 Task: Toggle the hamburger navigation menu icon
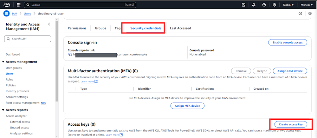(x=6, y=14)
